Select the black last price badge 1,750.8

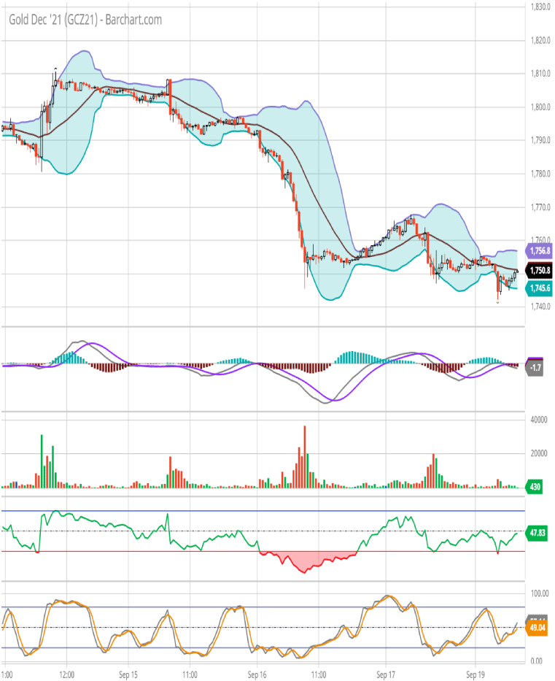(x=539, y=271)
